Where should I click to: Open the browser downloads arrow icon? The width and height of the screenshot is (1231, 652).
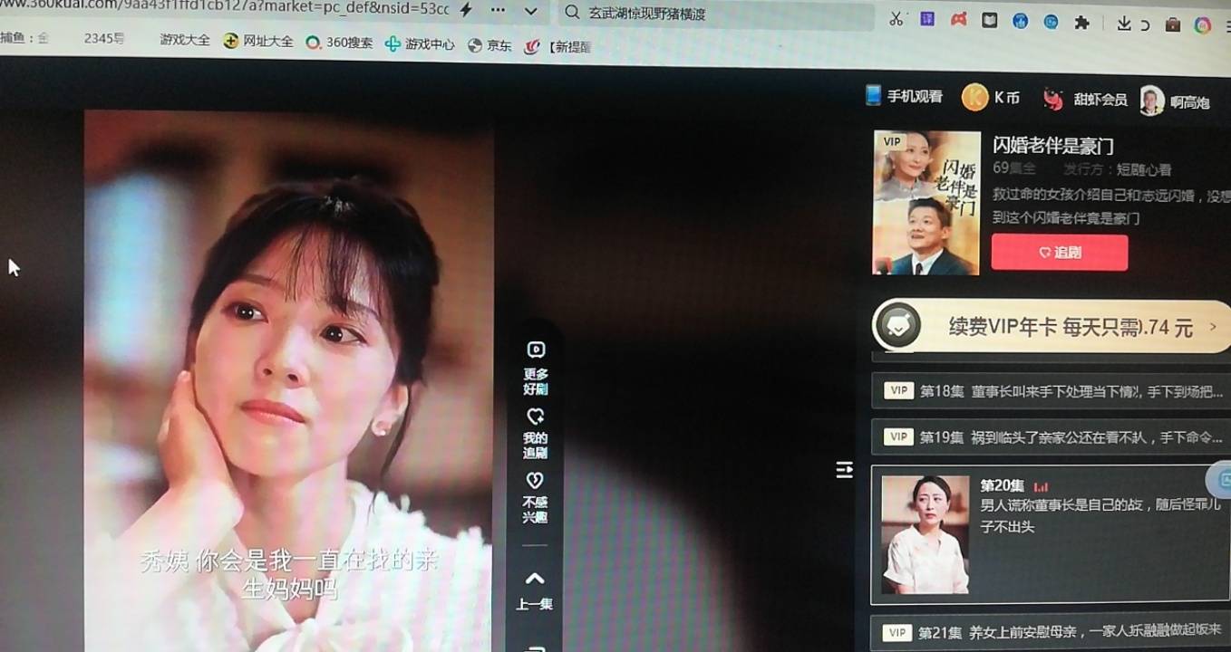[1124, 24]
